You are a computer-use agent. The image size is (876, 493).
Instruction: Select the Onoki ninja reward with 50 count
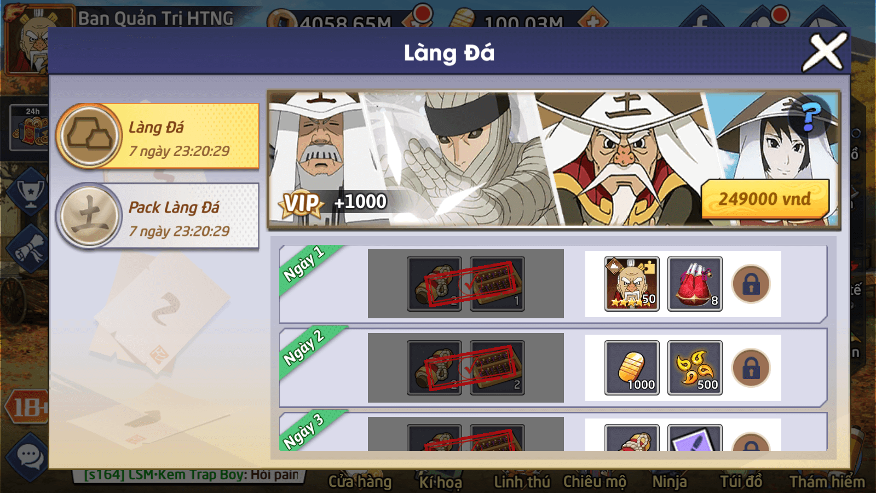pyautogui.click(x=632, y=284)
